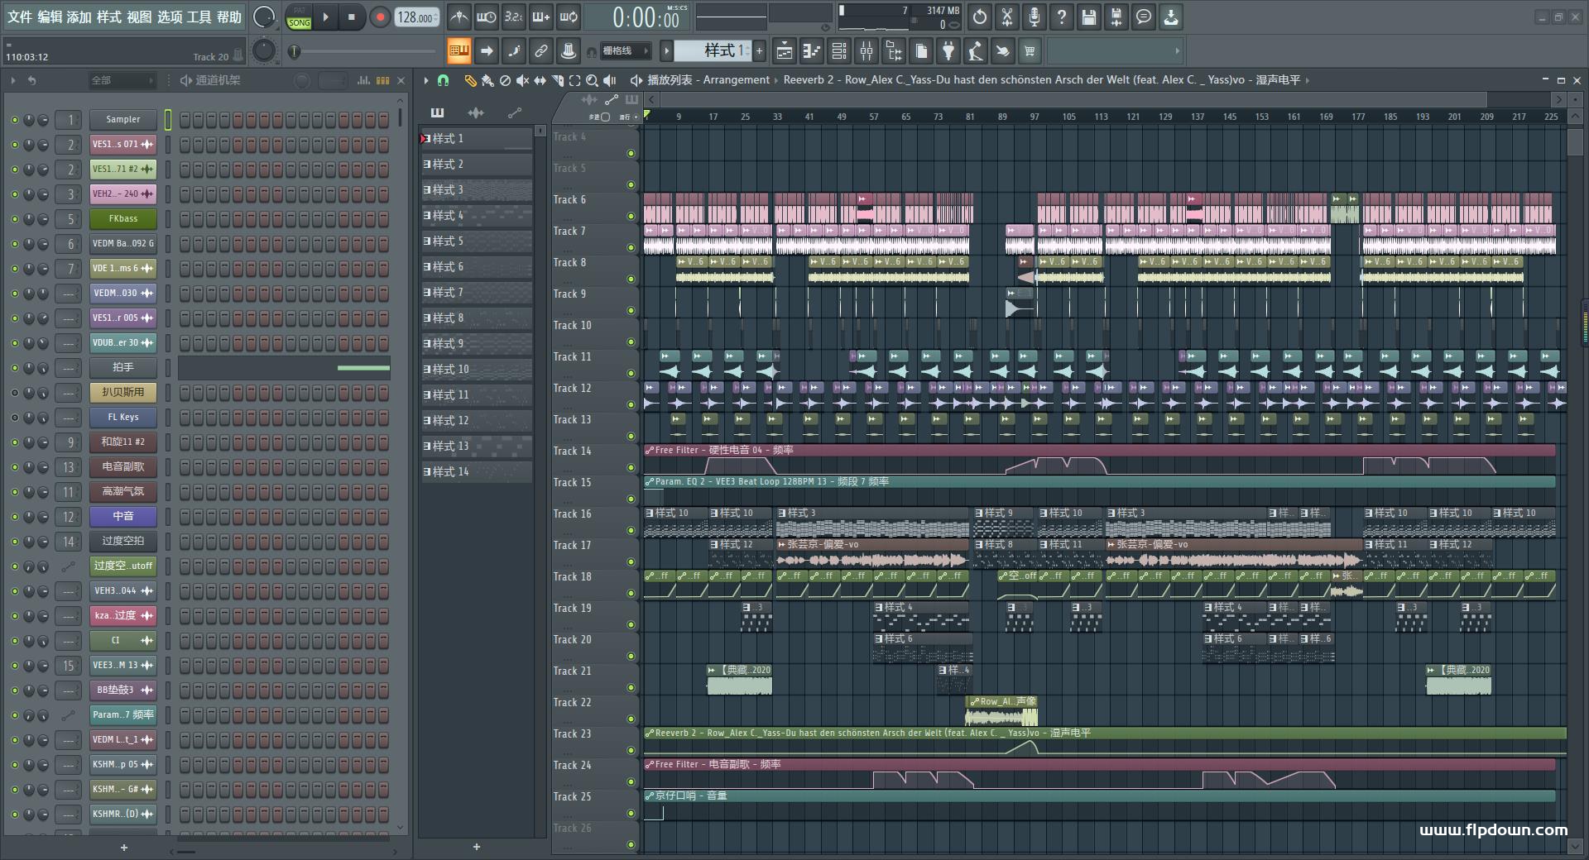Mute Track 17 with its green dot
Screen dimensions: 1589x860
point(631,562)
